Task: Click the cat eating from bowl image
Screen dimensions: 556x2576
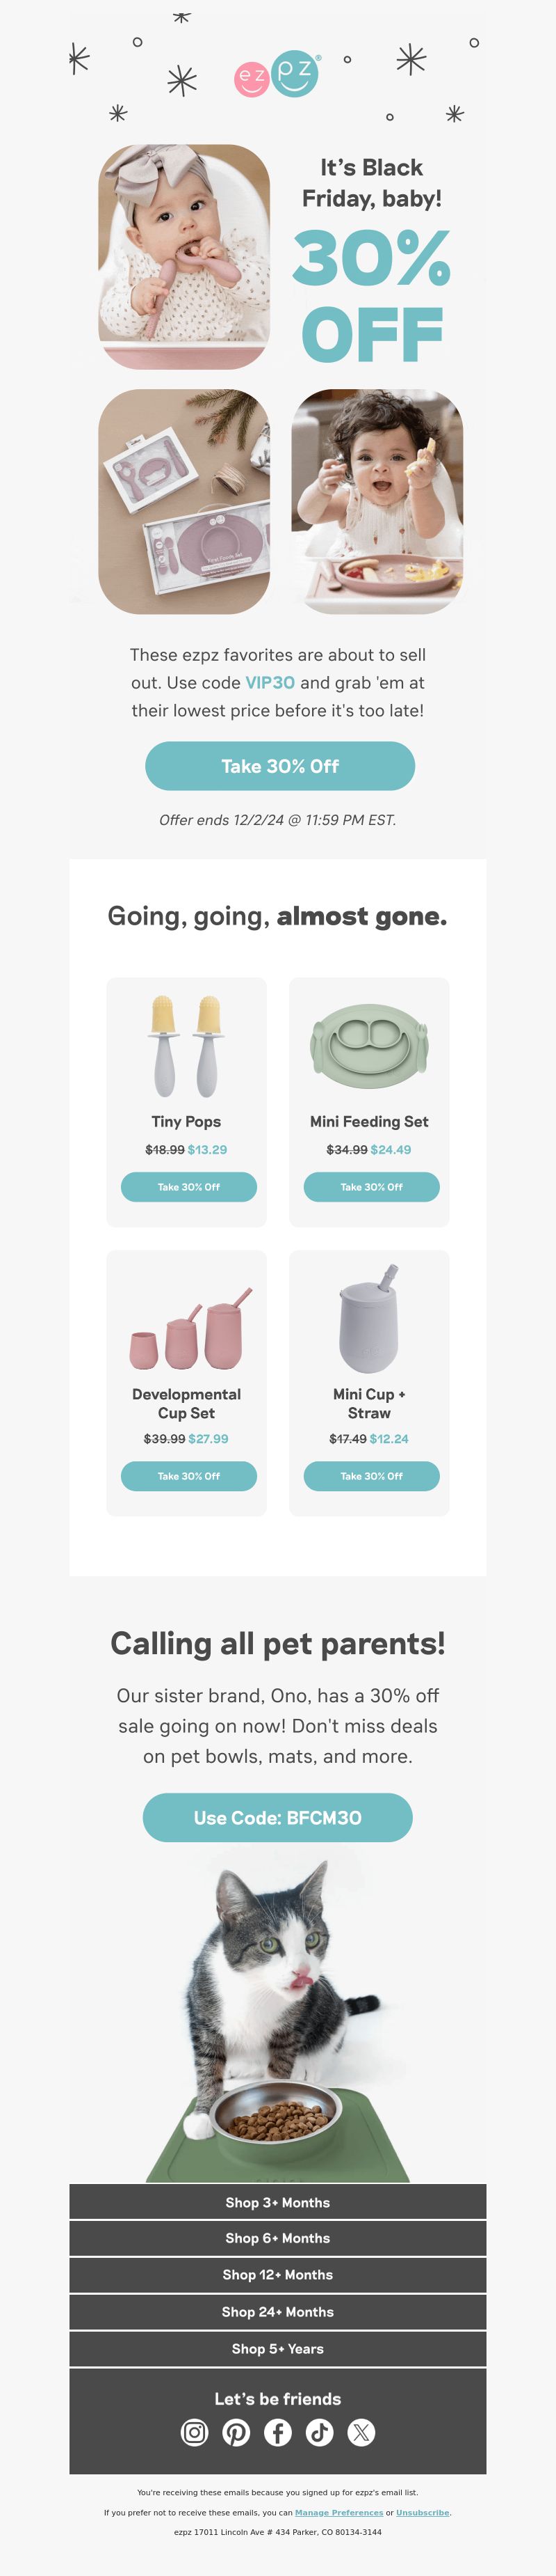Action: click(x=277, y=2020)
